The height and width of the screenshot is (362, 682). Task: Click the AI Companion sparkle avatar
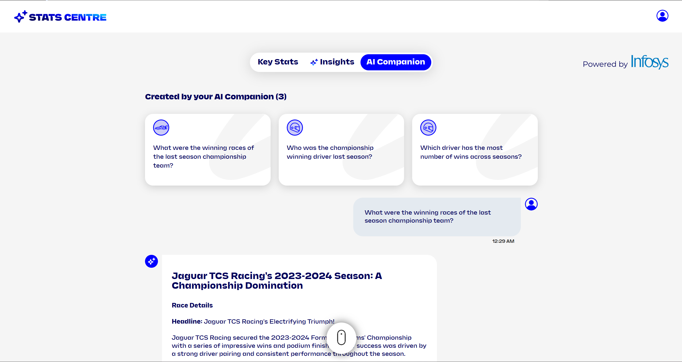[x=151, y=261]
